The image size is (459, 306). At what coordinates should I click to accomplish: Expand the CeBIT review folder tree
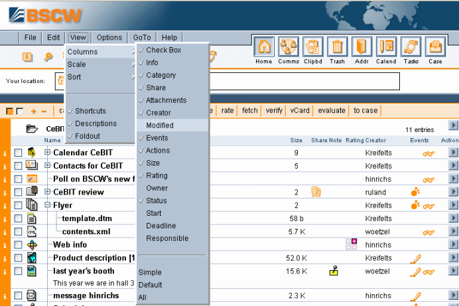48,192
